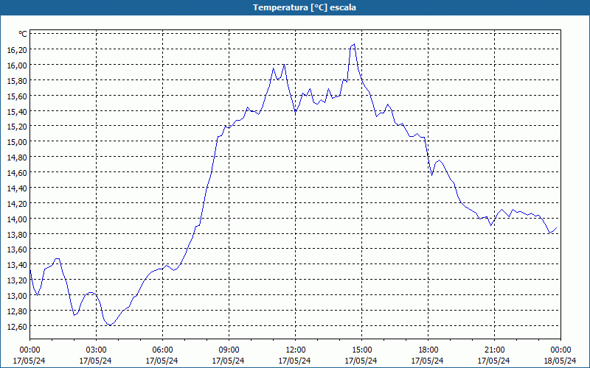Pick the 15:00 time label

coord(361,350)
